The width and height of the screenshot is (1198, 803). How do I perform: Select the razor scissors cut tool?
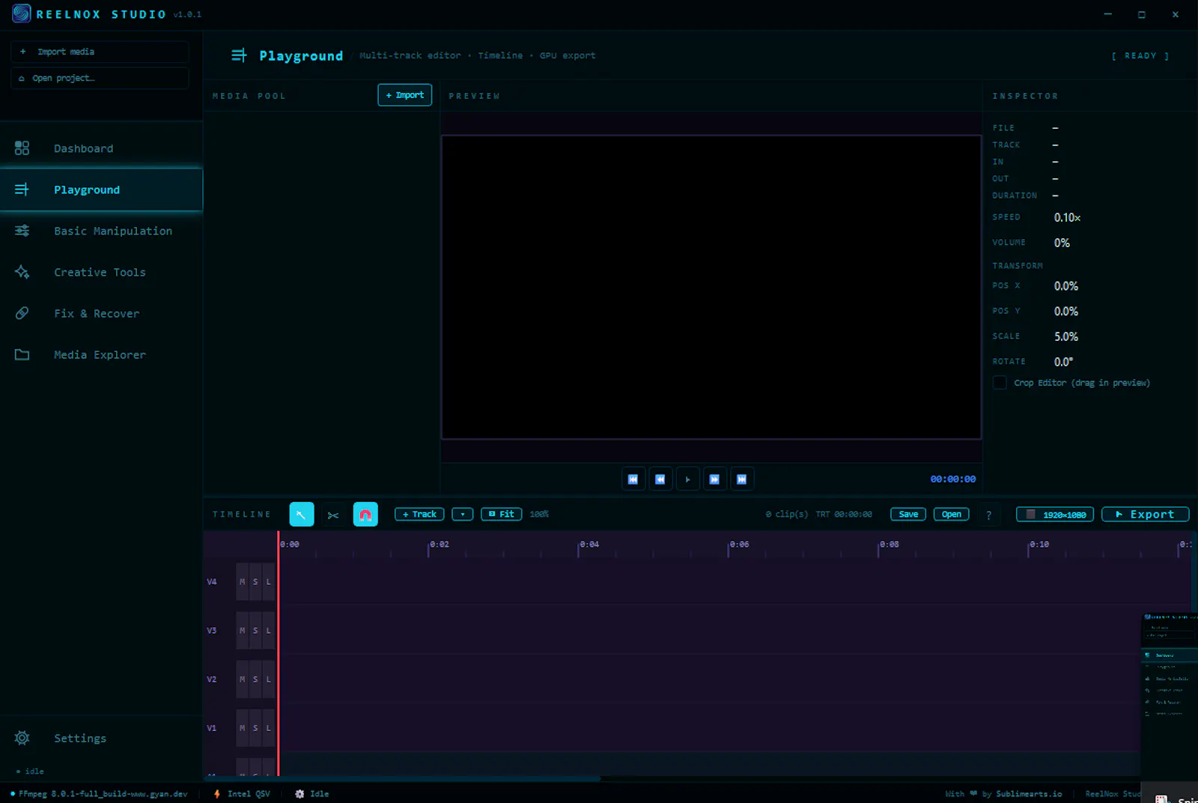point(333,515)
